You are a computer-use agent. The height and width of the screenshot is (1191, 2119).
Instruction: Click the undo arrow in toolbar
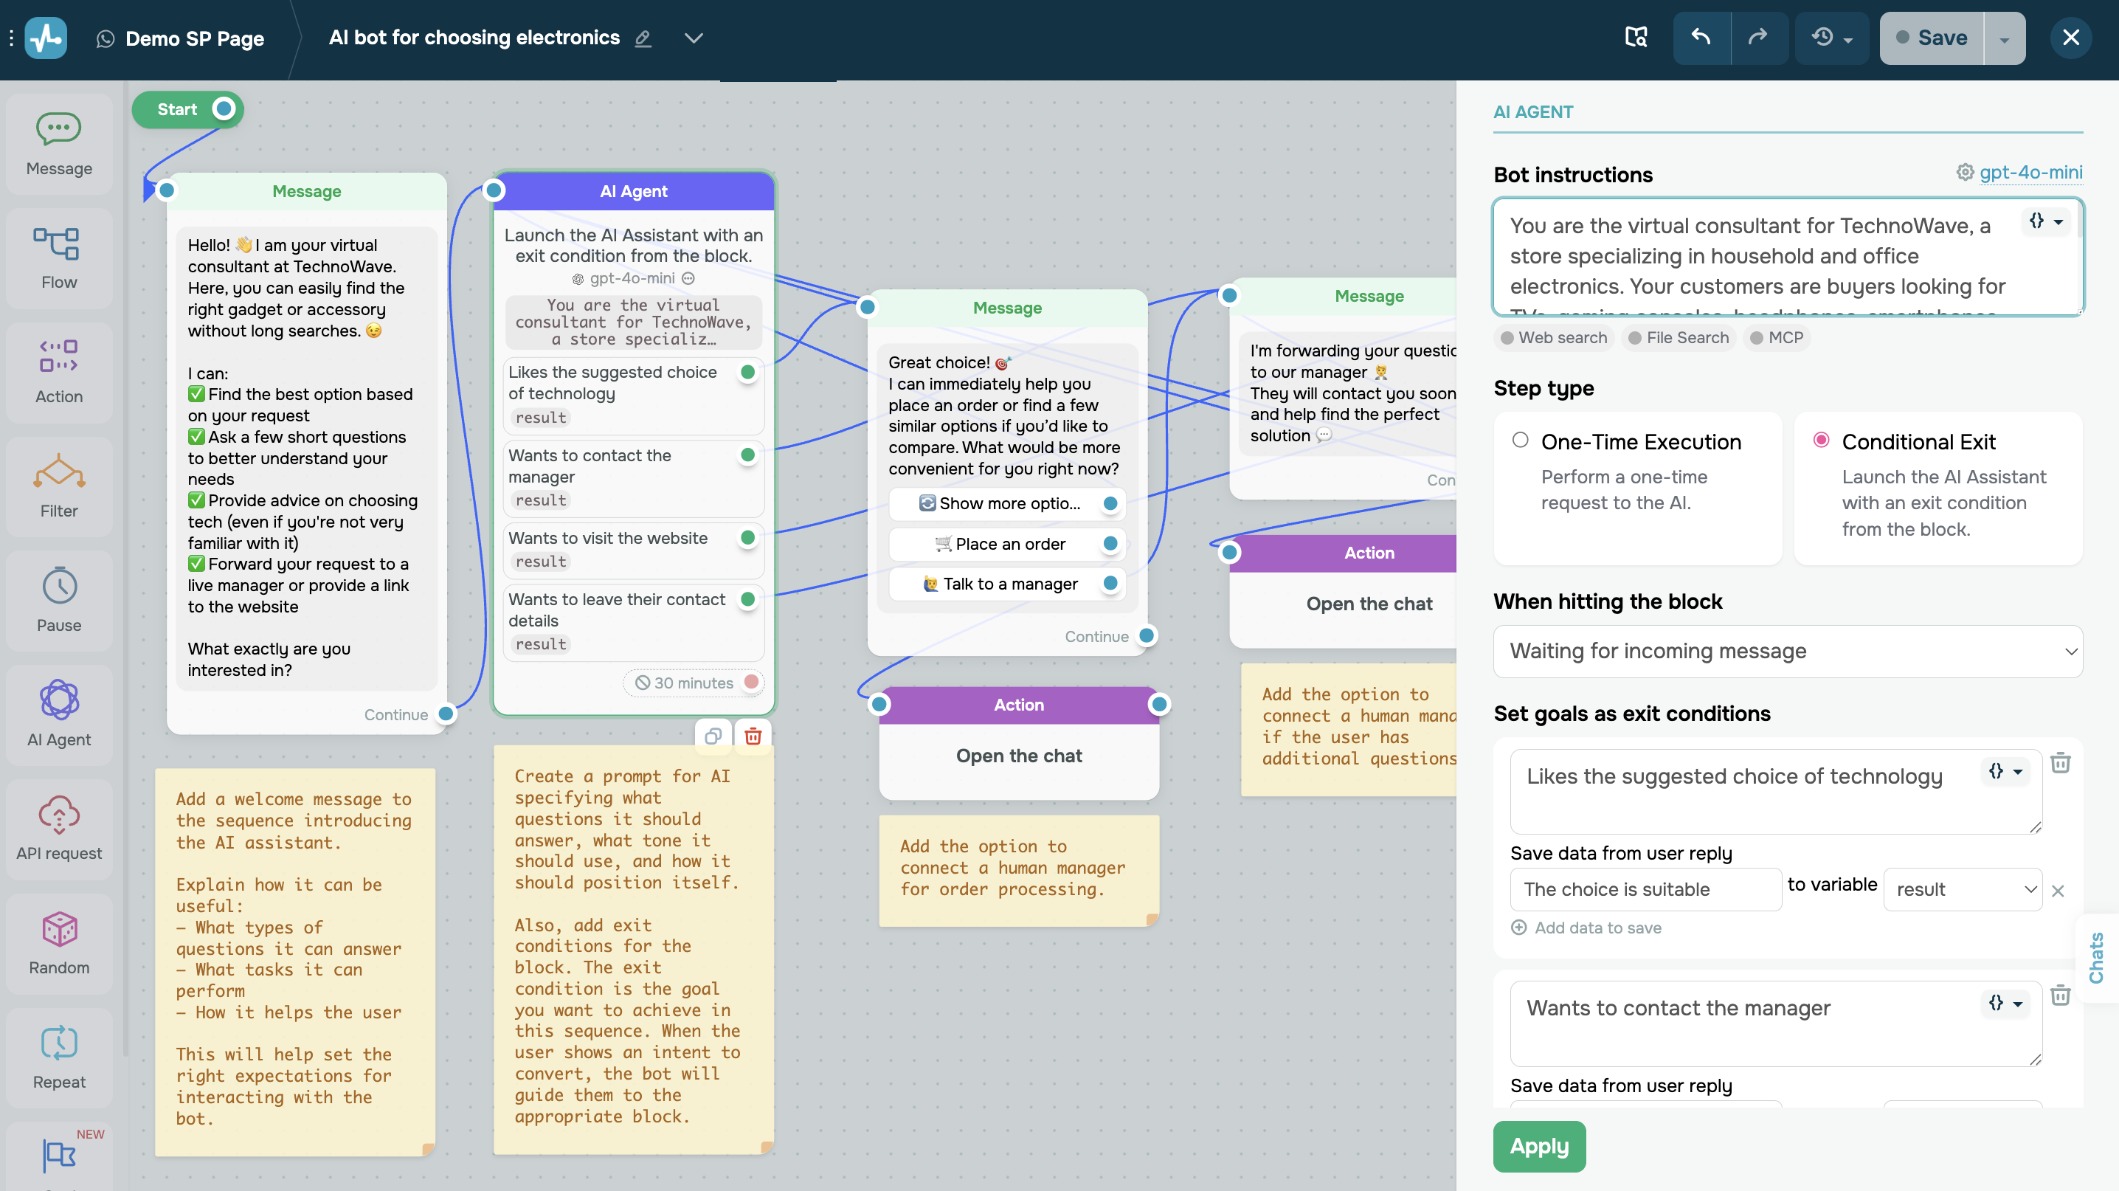tap(1701, 38)
